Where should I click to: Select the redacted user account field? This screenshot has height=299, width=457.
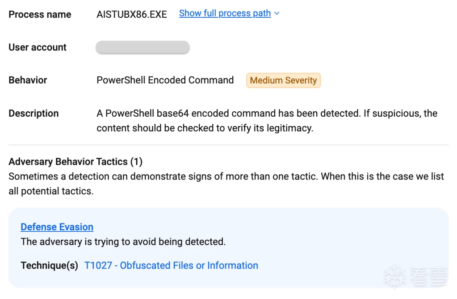coord(143,47)
